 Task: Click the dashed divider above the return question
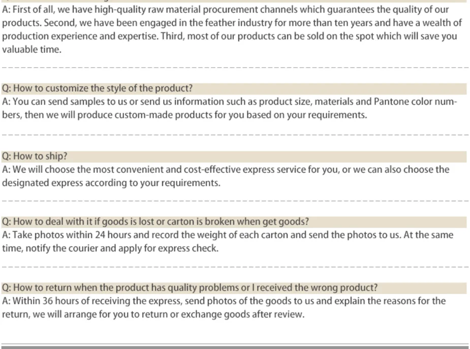235,266
